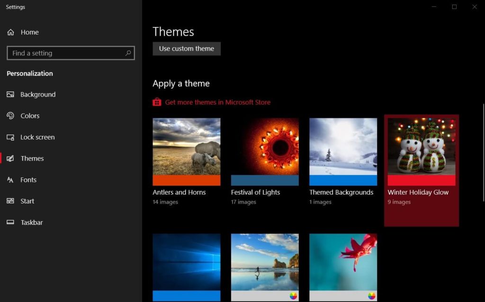
Task: Click the Start settings icon
Action: pos(10,201)
